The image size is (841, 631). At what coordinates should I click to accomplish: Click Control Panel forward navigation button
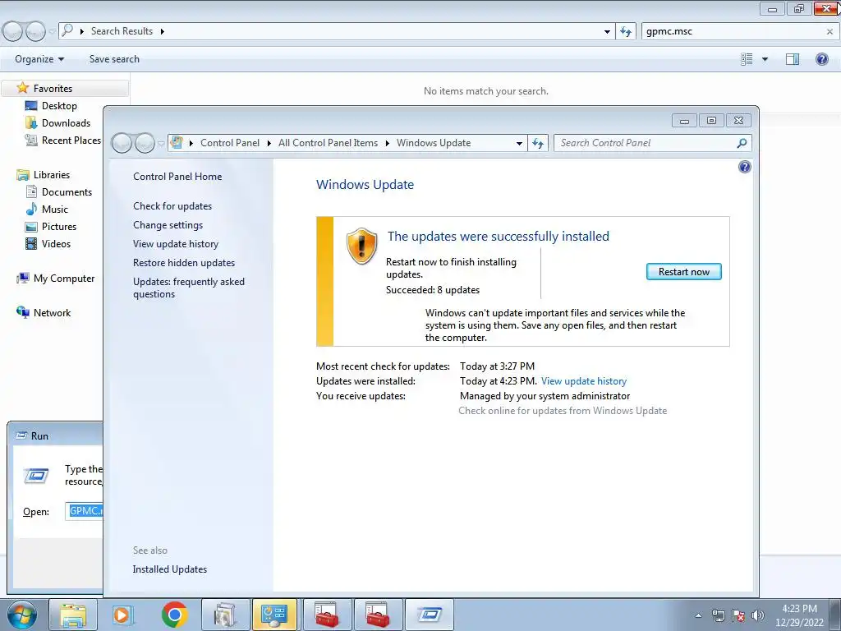145,143
